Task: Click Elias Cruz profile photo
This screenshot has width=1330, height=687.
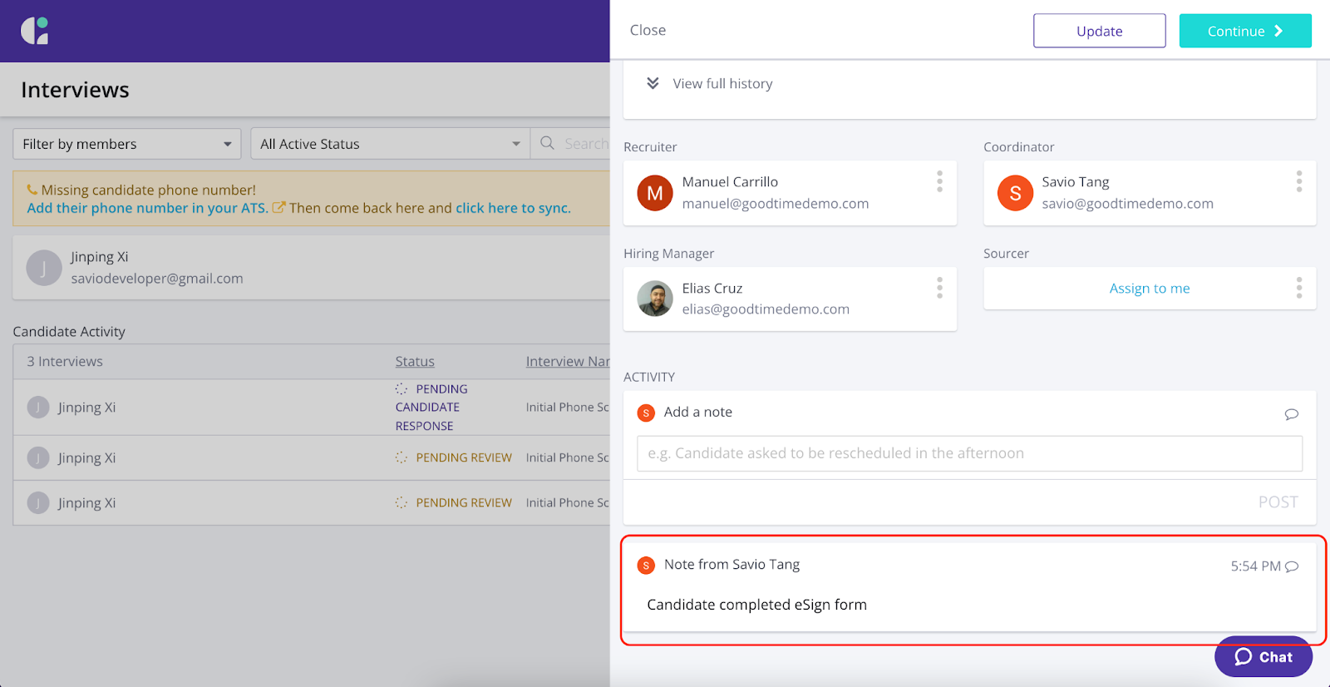Action: 655,299
